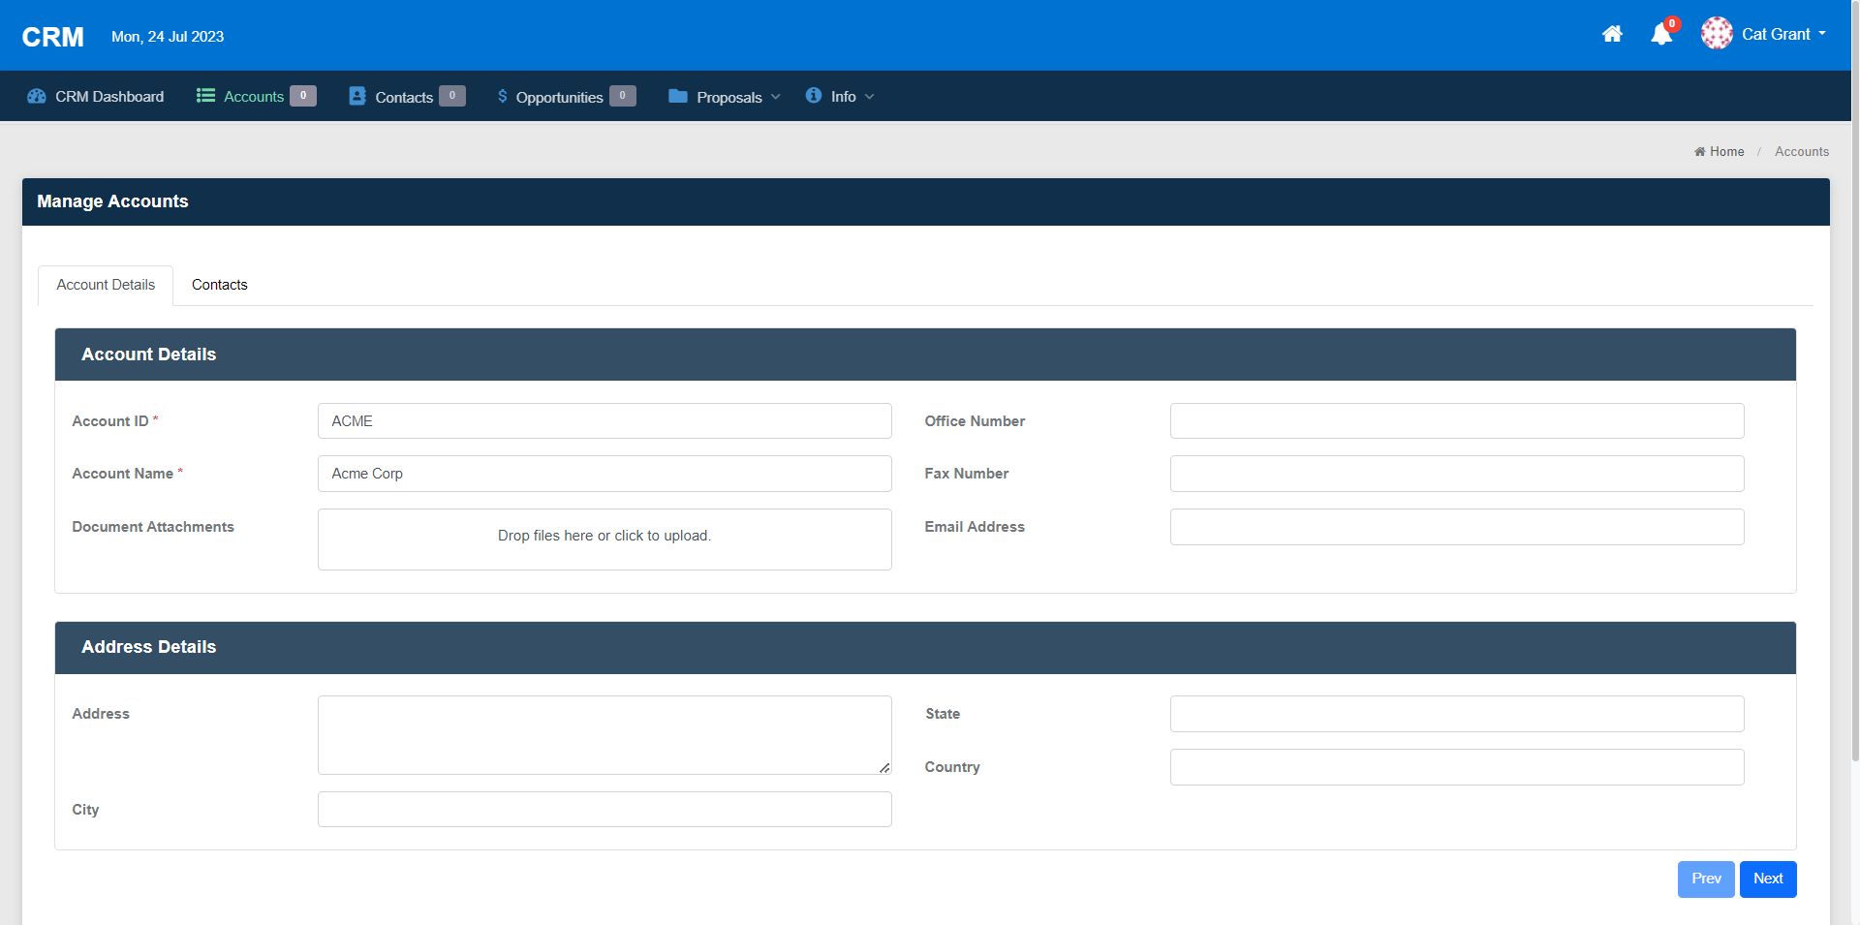
Task: Click the Contacts address book icon
Action: pos(357,96)
